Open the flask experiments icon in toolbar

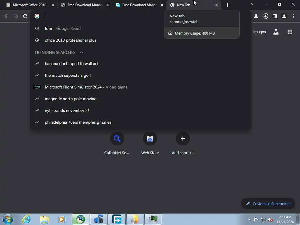click(256, 16)
